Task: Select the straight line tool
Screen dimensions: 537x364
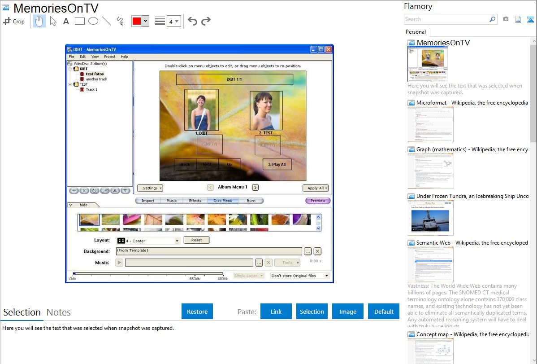Action: [107, 21]
